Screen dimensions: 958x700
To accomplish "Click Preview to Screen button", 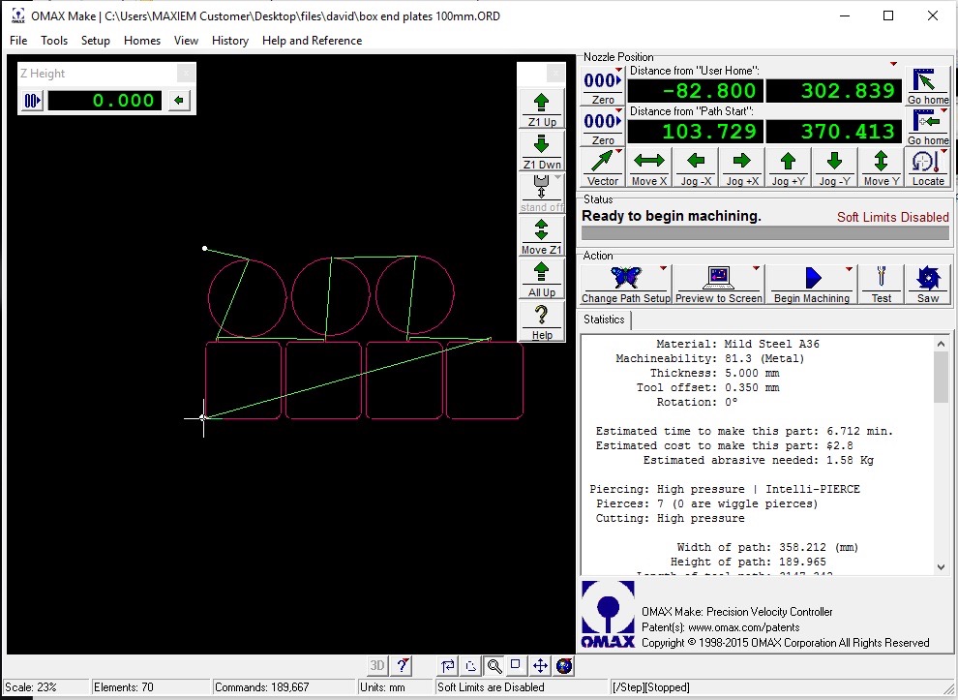I will 718,285.
